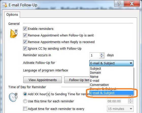142x113 pixels.
Task: Click the bell icon in General section
Action: [x=13, y=34]
